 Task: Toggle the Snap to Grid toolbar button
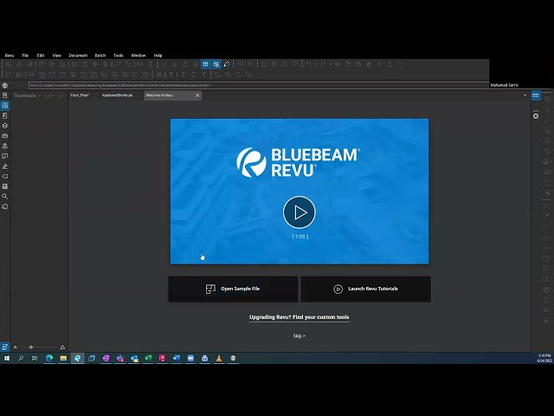pos(216,64)
